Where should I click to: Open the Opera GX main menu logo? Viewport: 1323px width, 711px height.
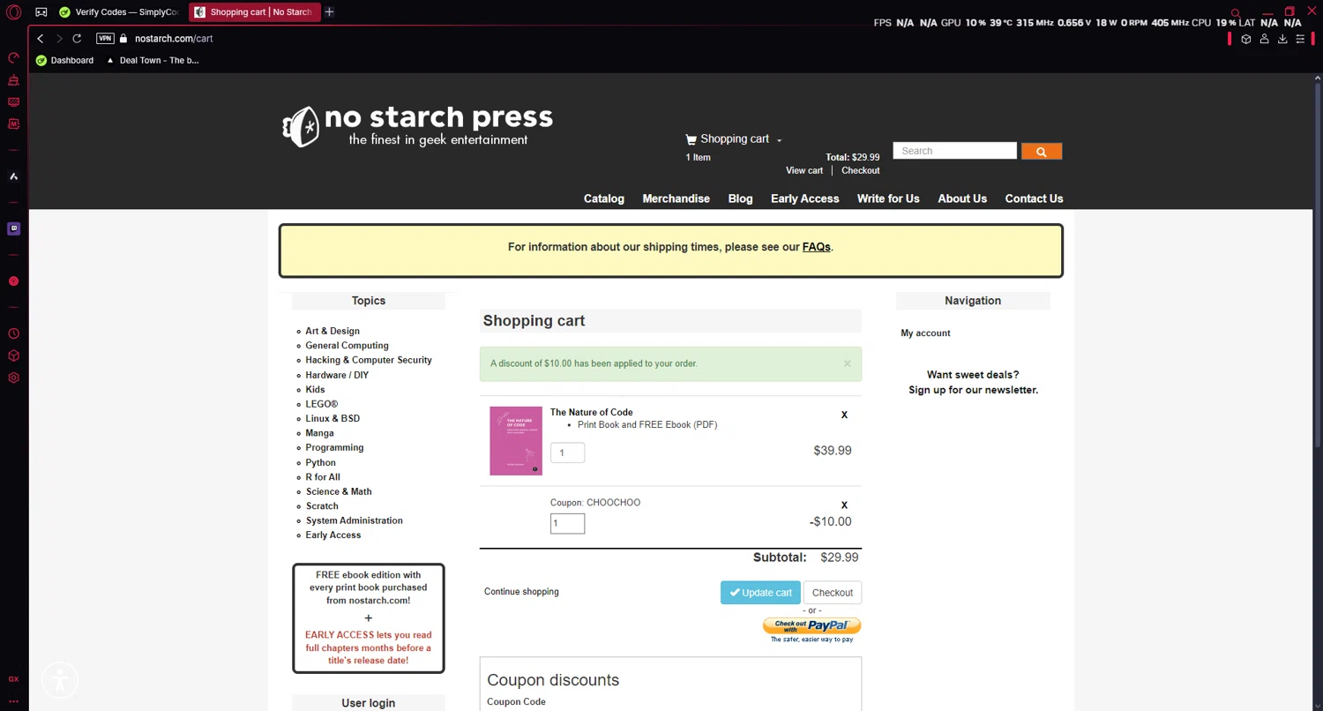[13, 12]
